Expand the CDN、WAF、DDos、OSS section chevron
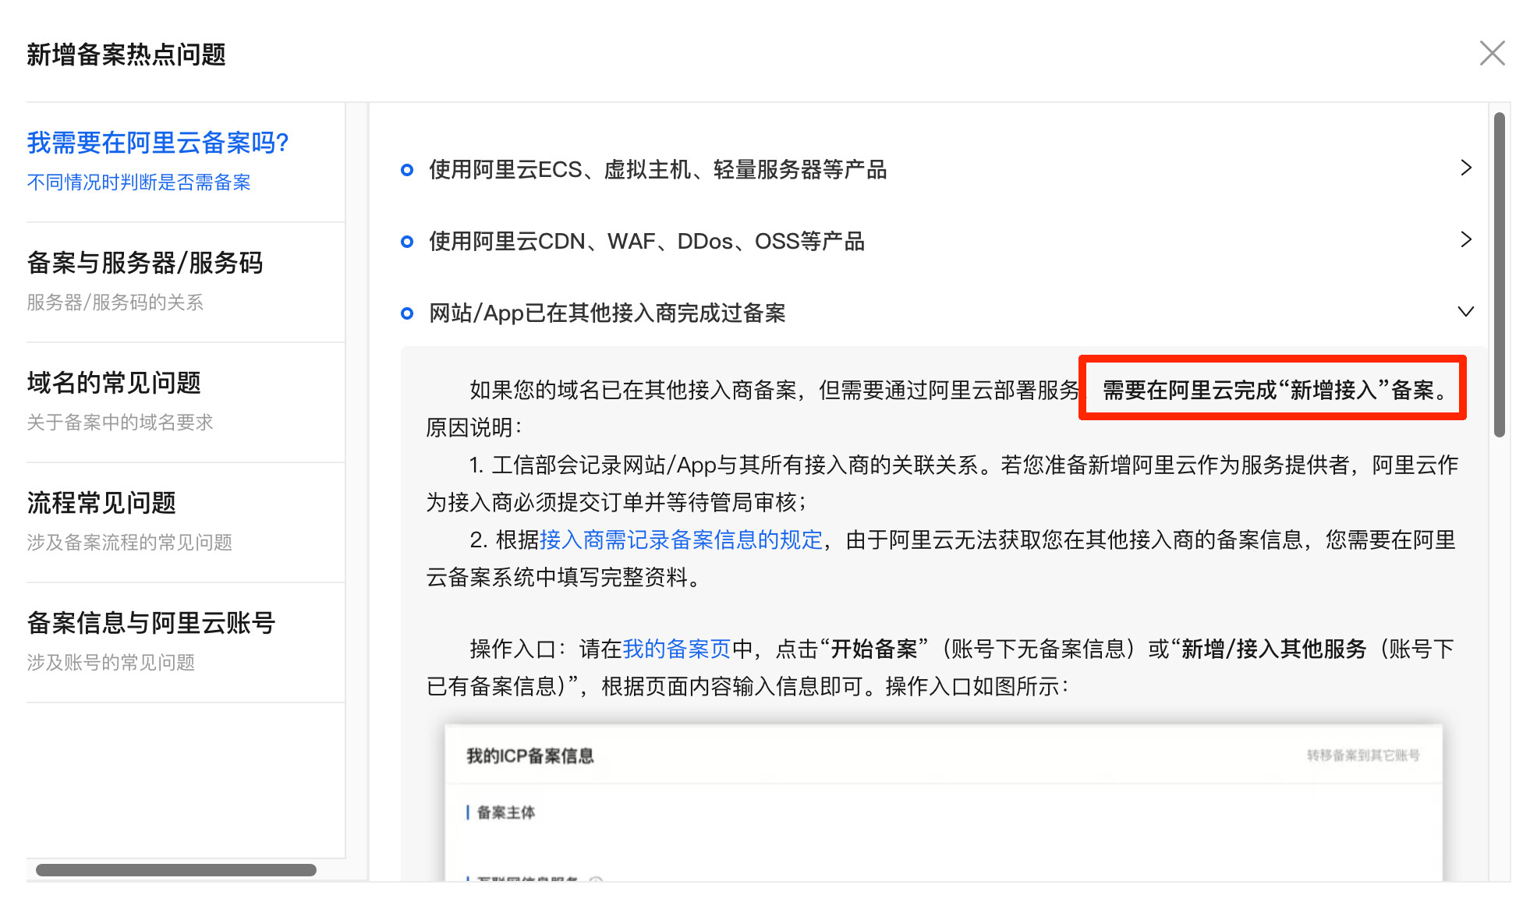Screen dimensions: 1530x920 click(1466, 239)
